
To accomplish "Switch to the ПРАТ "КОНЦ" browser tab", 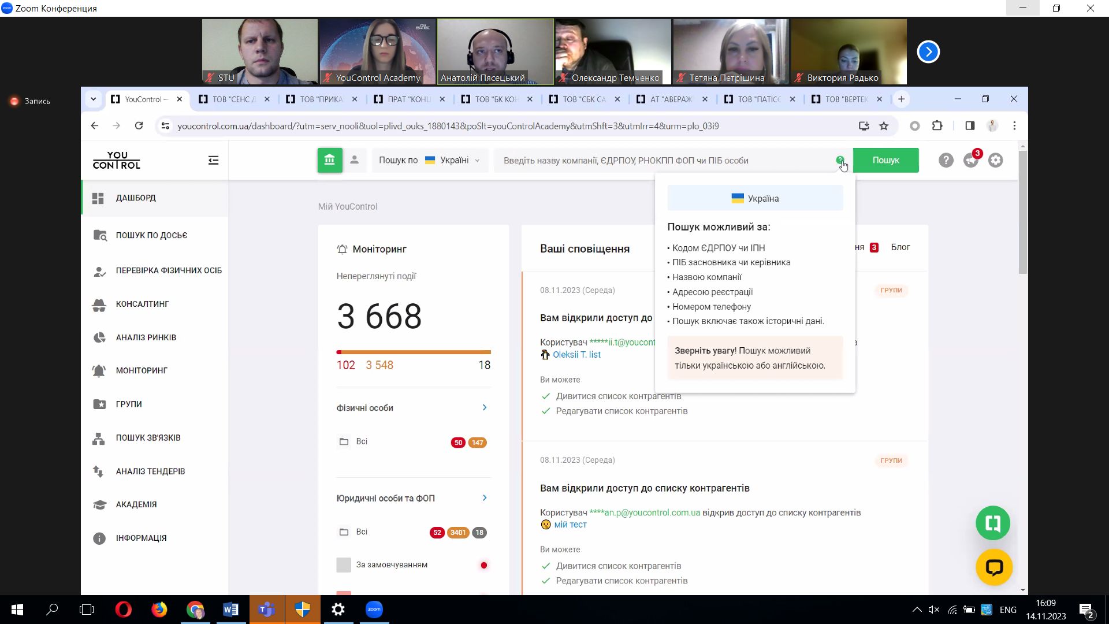I will [410, 99].
